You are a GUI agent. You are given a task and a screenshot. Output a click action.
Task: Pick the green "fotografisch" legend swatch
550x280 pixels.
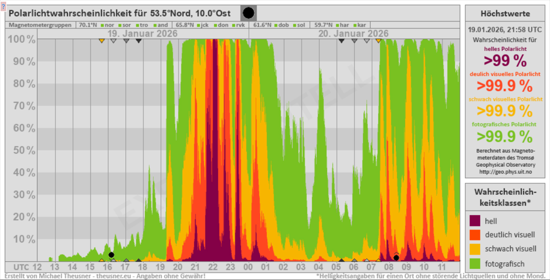(x=474, y=264)
